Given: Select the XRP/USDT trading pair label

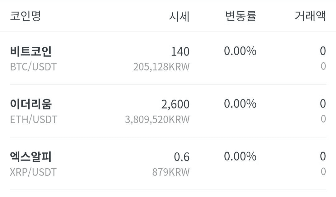Looking at the screenshot, I should point(34,172).
